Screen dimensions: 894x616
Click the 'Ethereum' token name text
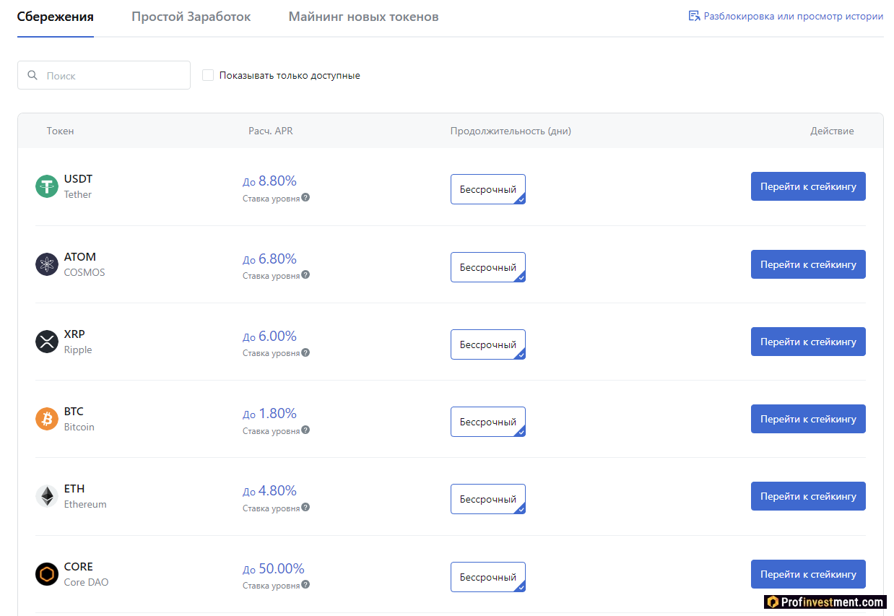85,504
